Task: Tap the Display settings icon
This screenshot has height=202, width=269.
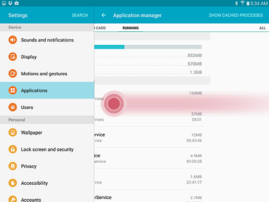Action: point(12,57)
